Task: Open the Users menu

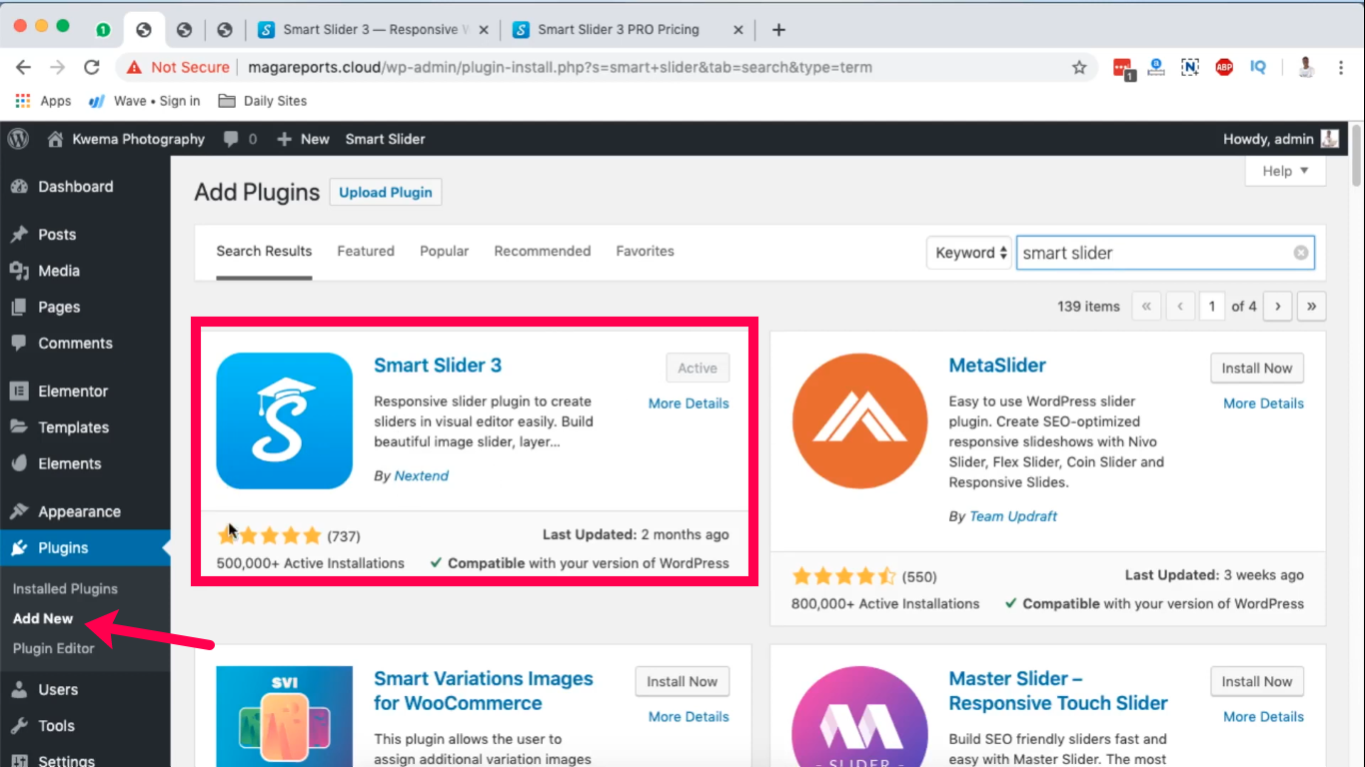Action: pos(58,690)
